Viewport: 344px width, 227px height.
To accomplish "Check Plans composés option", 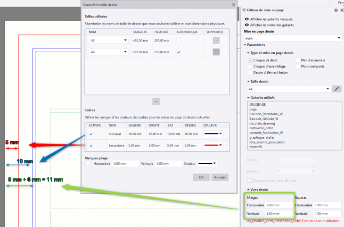I will pos(298,67).
